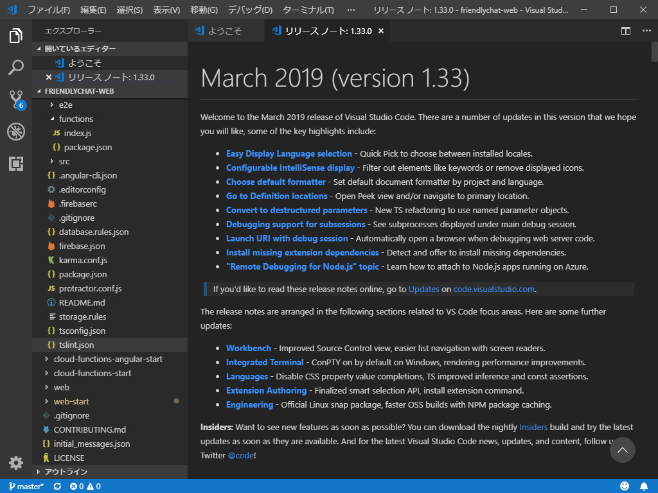Collapse the FRIENDLYCHAT-WEB section

[x=110, y=91]
